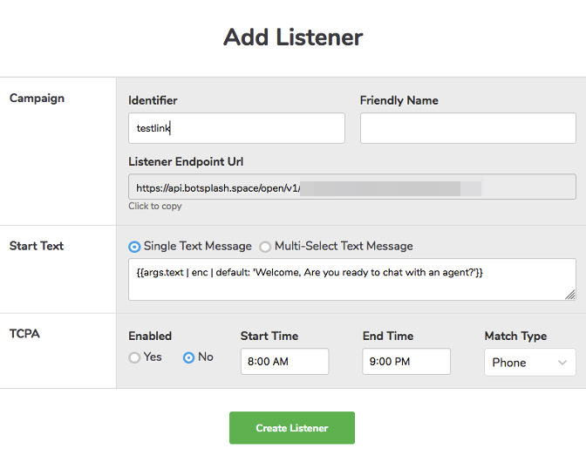Click inside the Start Text message box
The width and height of the screenshot is (586, 476).
tap(351, 279)
